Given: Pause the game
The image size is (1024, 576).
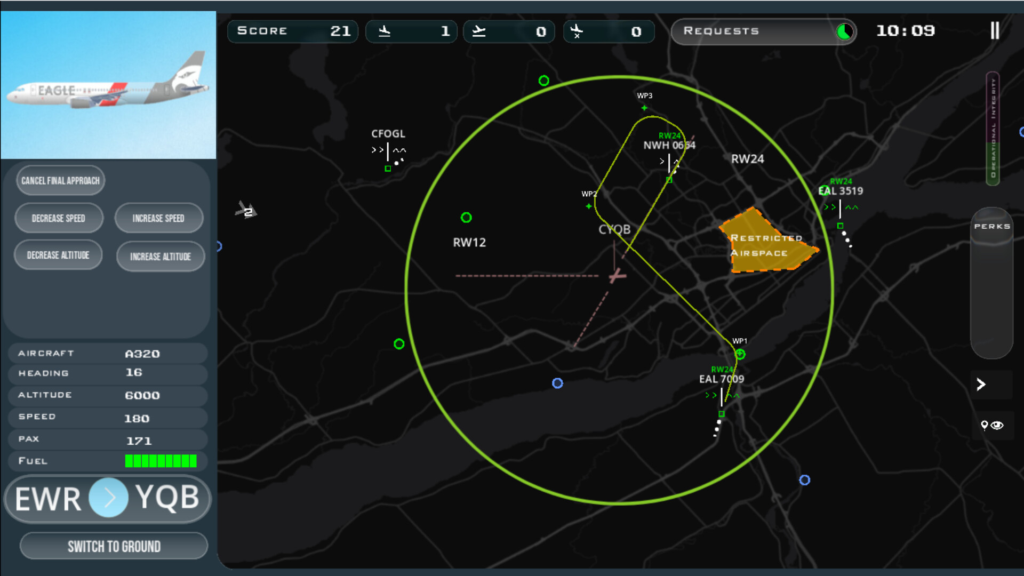Looking at the screenshot, I should coord(995,30).
